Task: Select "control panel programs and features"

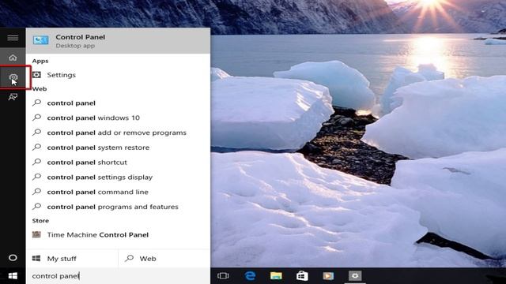Action: tap(118, 207)
